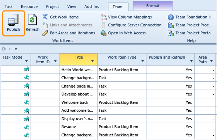The width and height of the screenshot is (217, 140).
Task: Click the Refresh icon
Action: pos(33,20)
